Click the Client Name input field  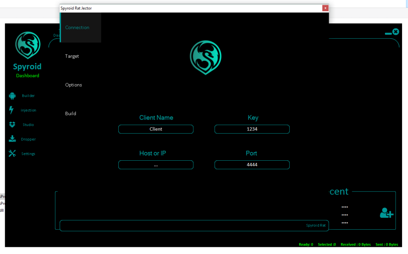(x=156, y=129)
